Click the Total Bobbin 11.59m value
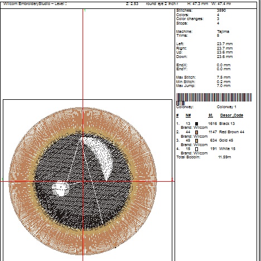This screenshot has height=261, width=261. tap(224, 157)
